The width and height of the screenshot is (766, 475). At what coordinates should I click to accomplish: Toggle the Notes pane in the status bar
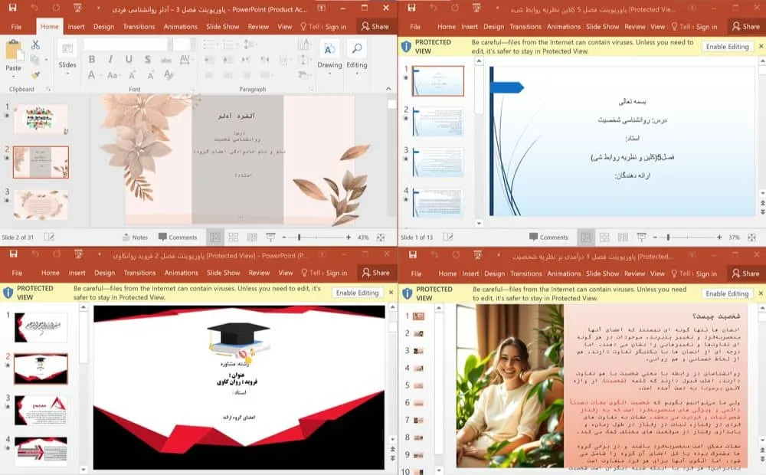coord(135,237)
